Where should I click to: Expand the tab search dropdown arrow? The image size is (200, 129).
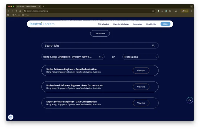191,6
